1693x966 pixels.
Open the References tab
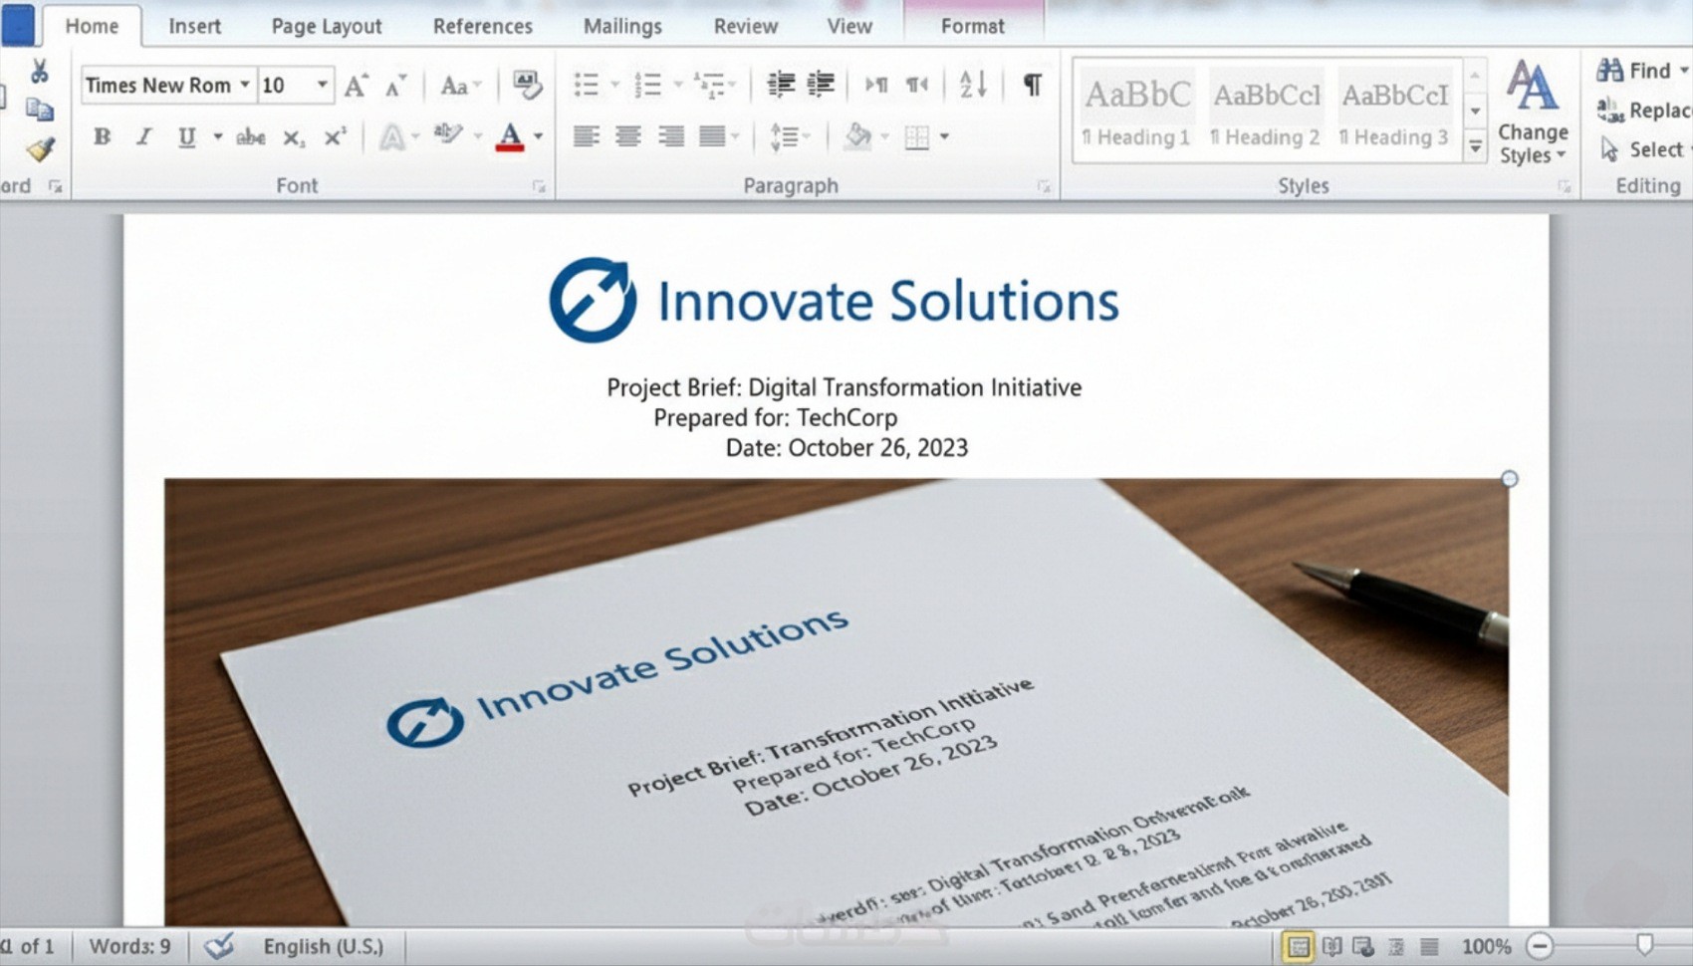pyautogui.click(x=483, y=26)
